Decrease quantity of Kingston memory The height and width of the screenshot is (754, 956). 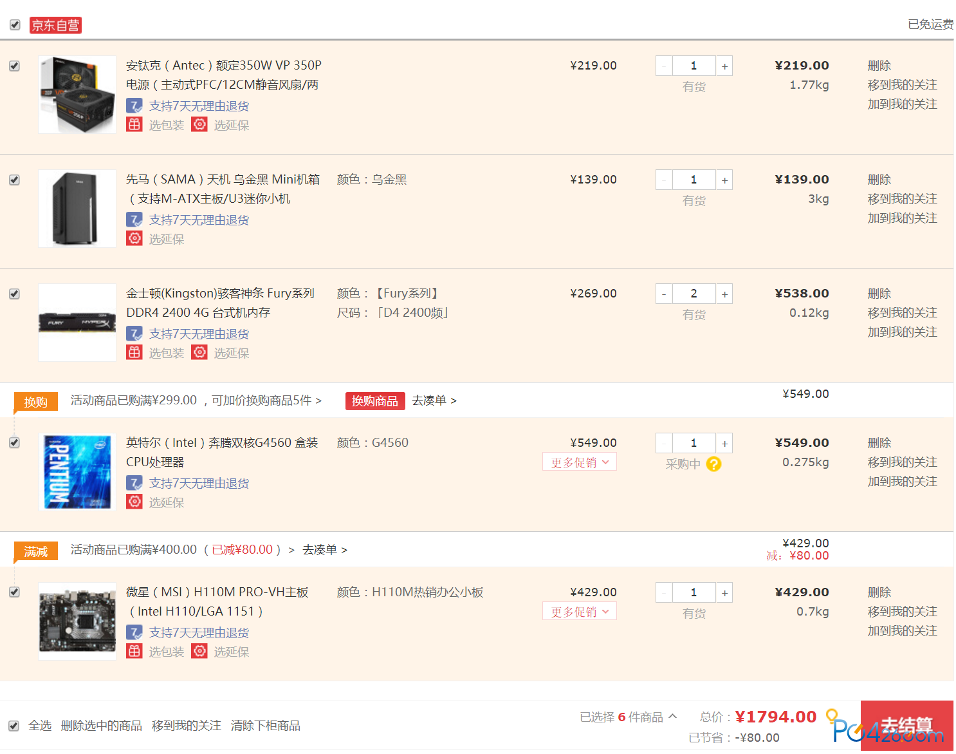tap(664, 294)
